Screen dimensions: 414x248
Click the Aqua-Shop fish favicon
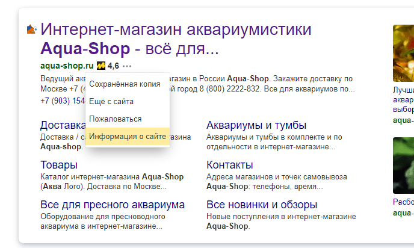click(x=31, y=29)
